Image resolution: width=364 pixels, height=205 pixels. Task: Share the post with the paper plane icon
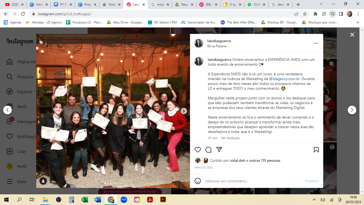click(x=219, y=149)
